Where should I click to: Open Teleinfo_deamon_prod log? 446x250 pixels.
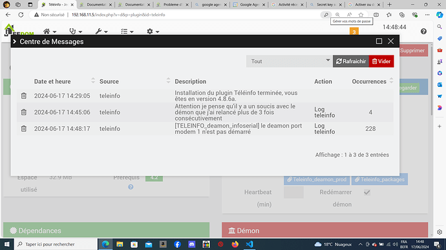pos(317,179)
